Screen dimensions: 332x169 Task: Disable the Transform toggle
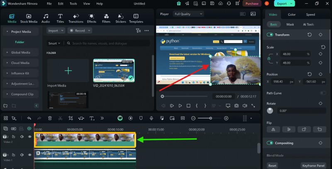pyautogui.click(x=270, y=35)
